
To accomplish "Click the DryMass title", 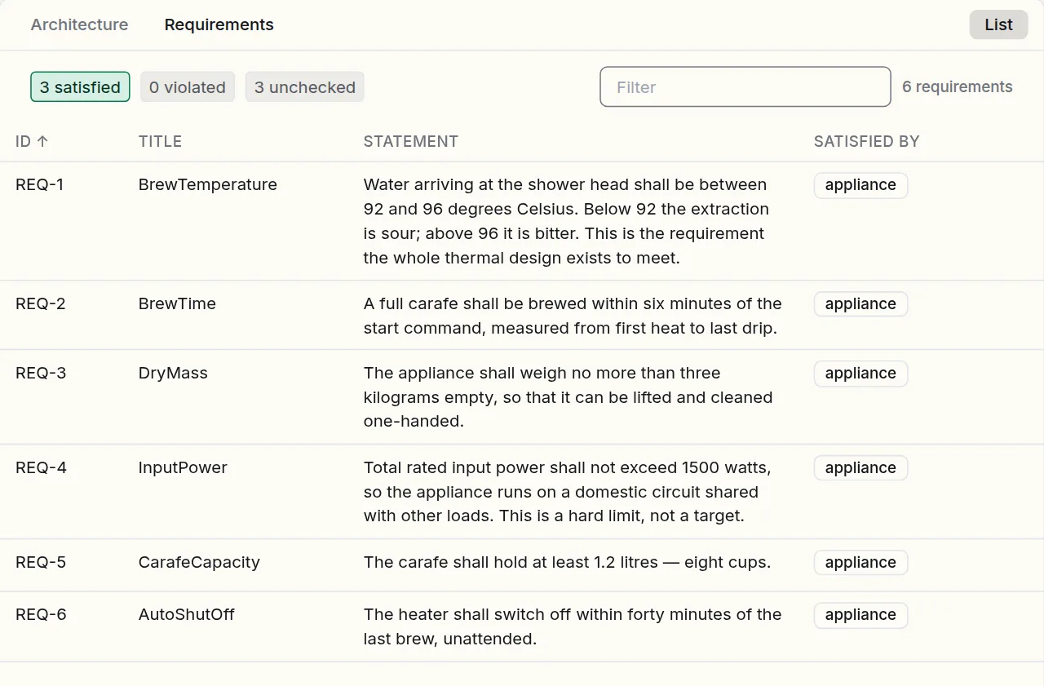I will pos(173,373).
